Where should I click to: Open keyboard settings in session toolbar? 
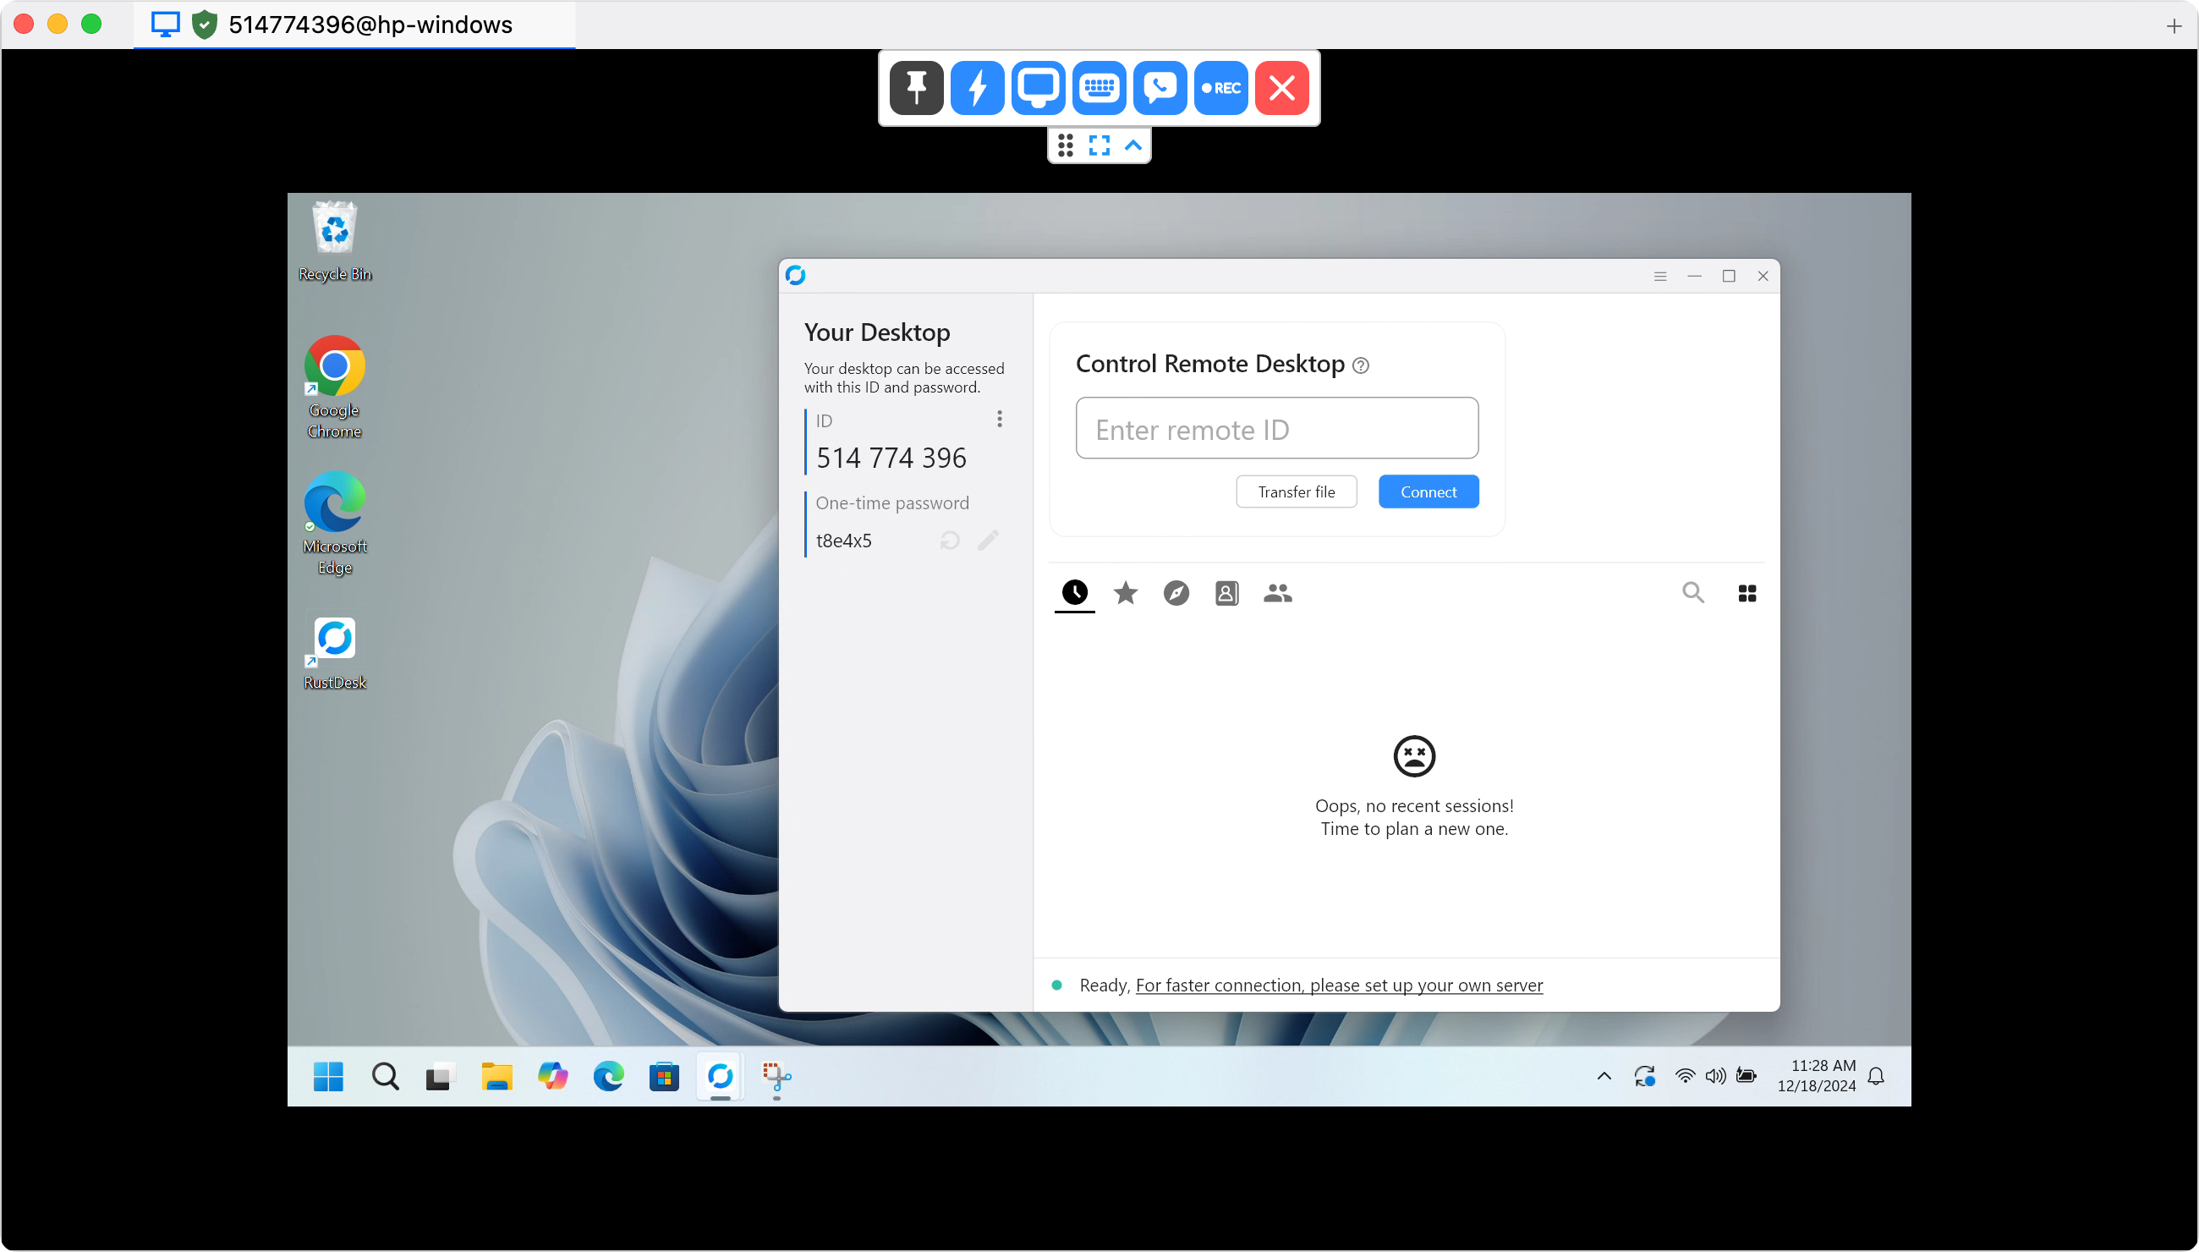pos(1099,88)
